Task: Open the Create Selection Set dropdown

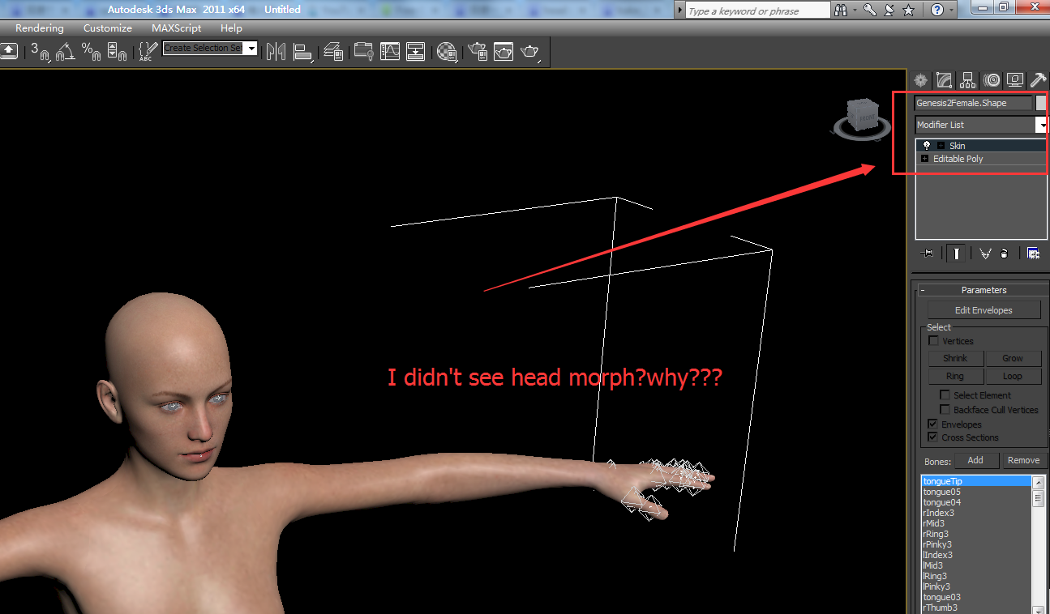Action: tap(251, 49)
